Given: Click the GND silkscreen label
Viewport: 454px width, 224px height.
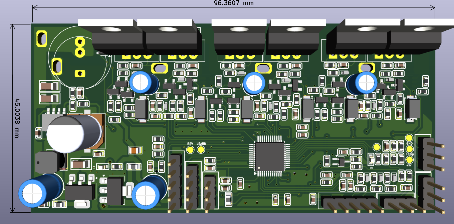Looking at the screenshot, I should point(409,143).
